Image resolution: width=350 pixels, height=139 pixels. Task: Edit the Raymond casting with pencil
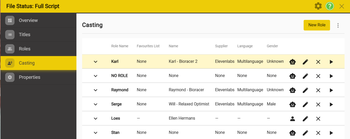[x=305, y=90]
